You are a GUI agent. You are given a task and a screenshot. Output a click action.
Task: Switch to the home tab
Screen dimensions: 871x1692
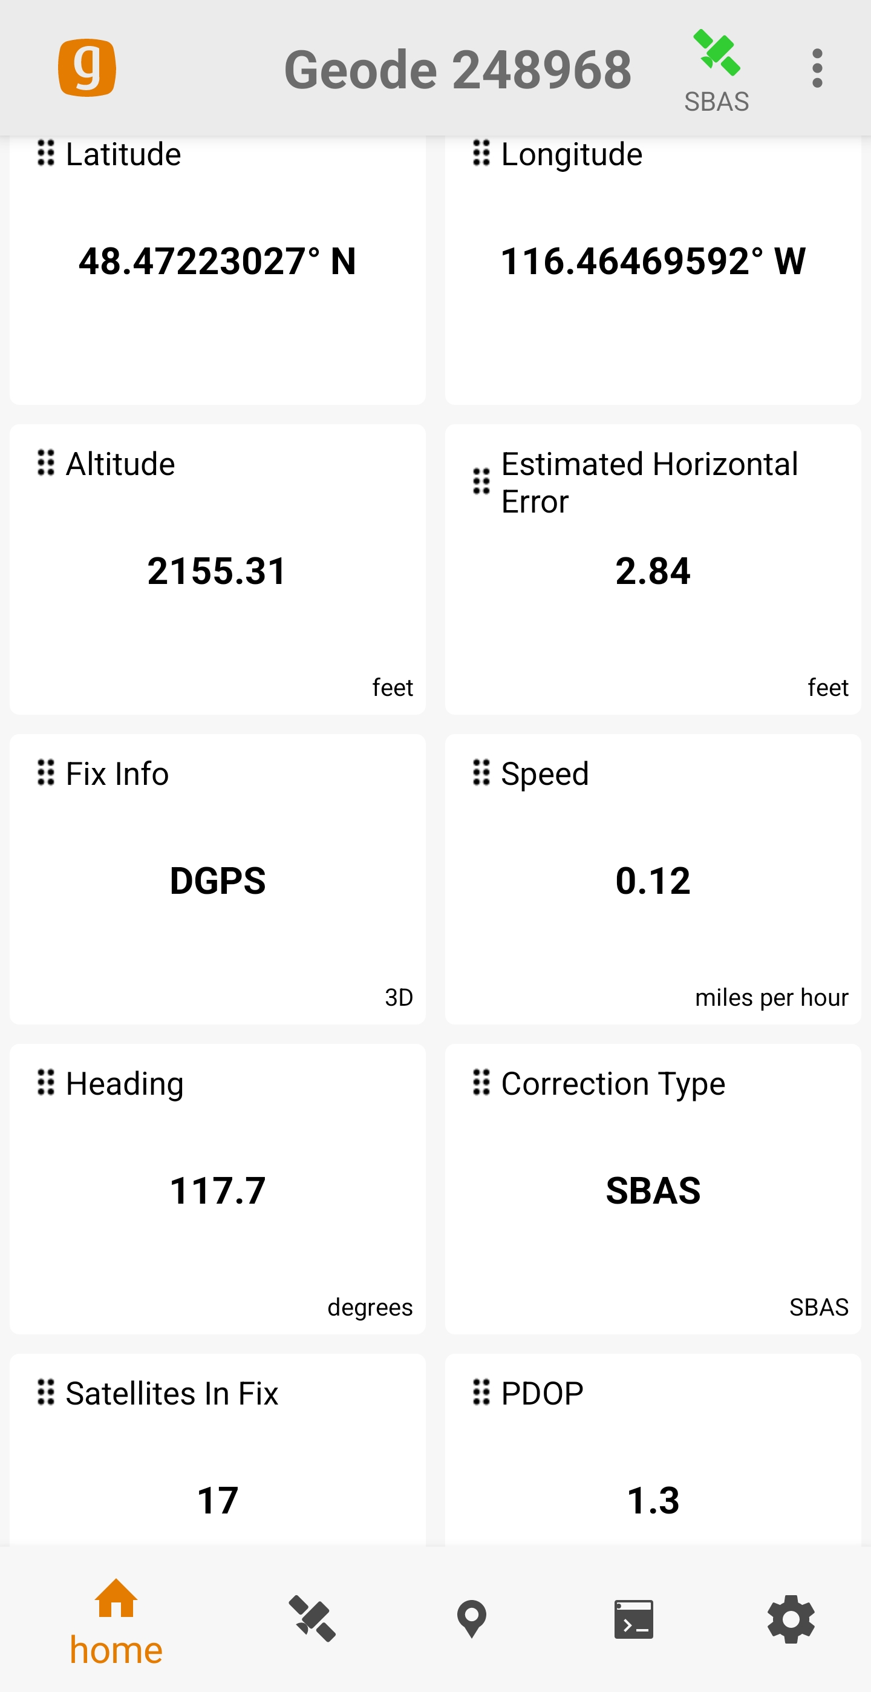[116, 1620]
